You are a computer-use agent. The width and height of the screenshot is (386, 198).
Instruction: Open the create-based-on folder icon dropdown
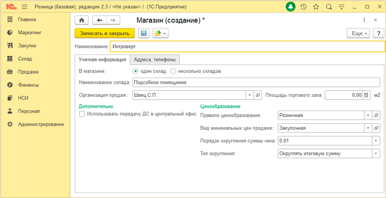click(160, 34)
